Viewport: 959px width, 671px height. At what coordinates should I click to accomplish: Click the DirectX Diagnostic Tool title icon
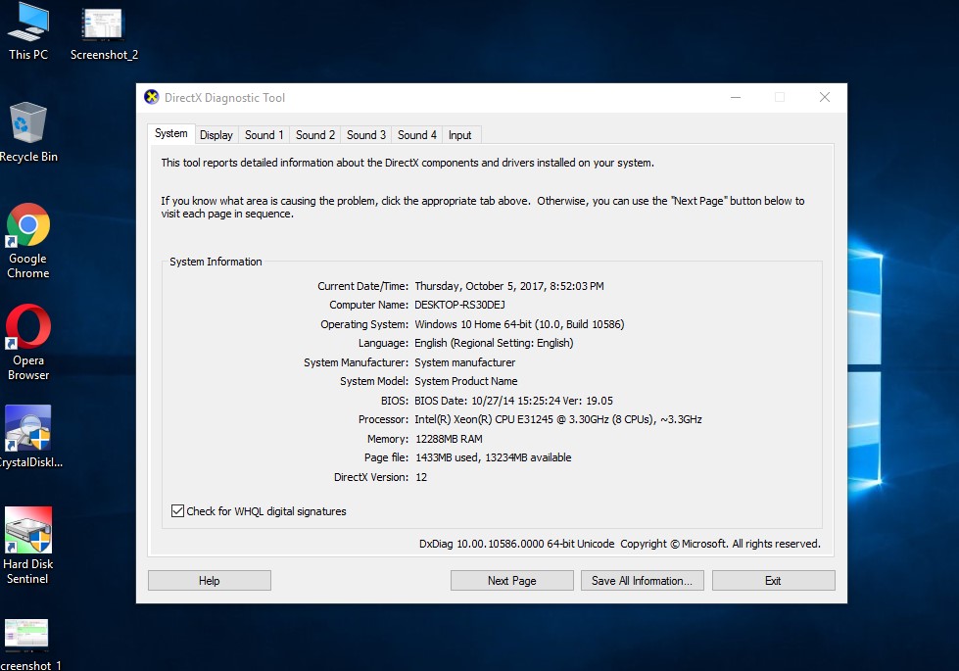coord(152,97)
